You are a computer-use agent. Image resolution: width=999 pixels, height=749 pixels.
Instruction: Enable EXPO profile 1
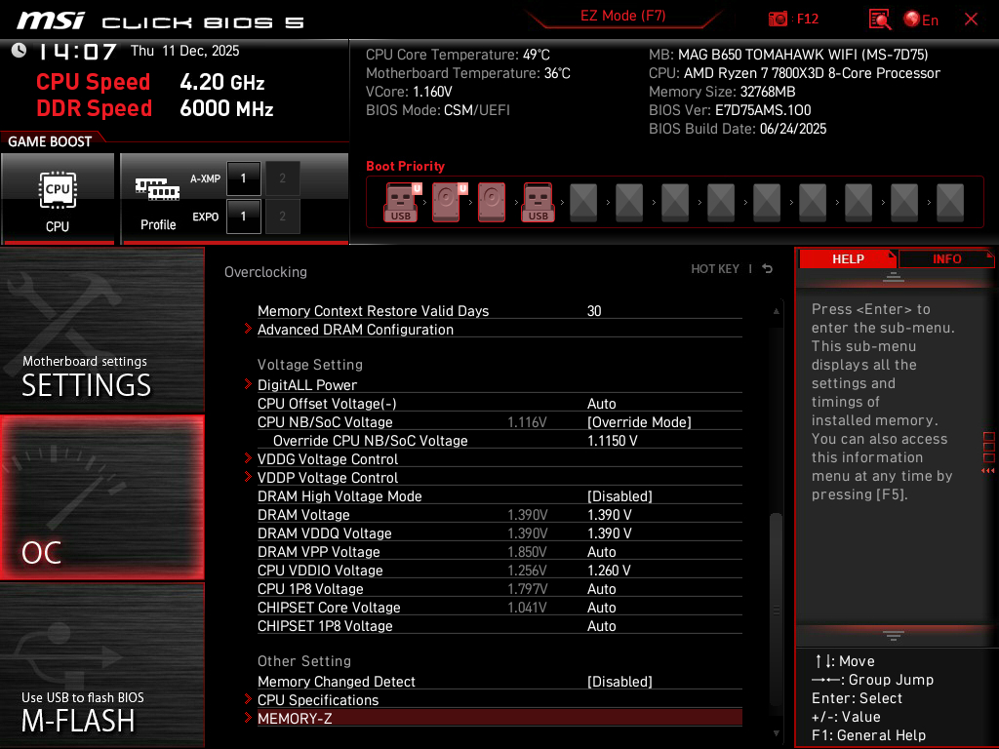click(243, 217)
